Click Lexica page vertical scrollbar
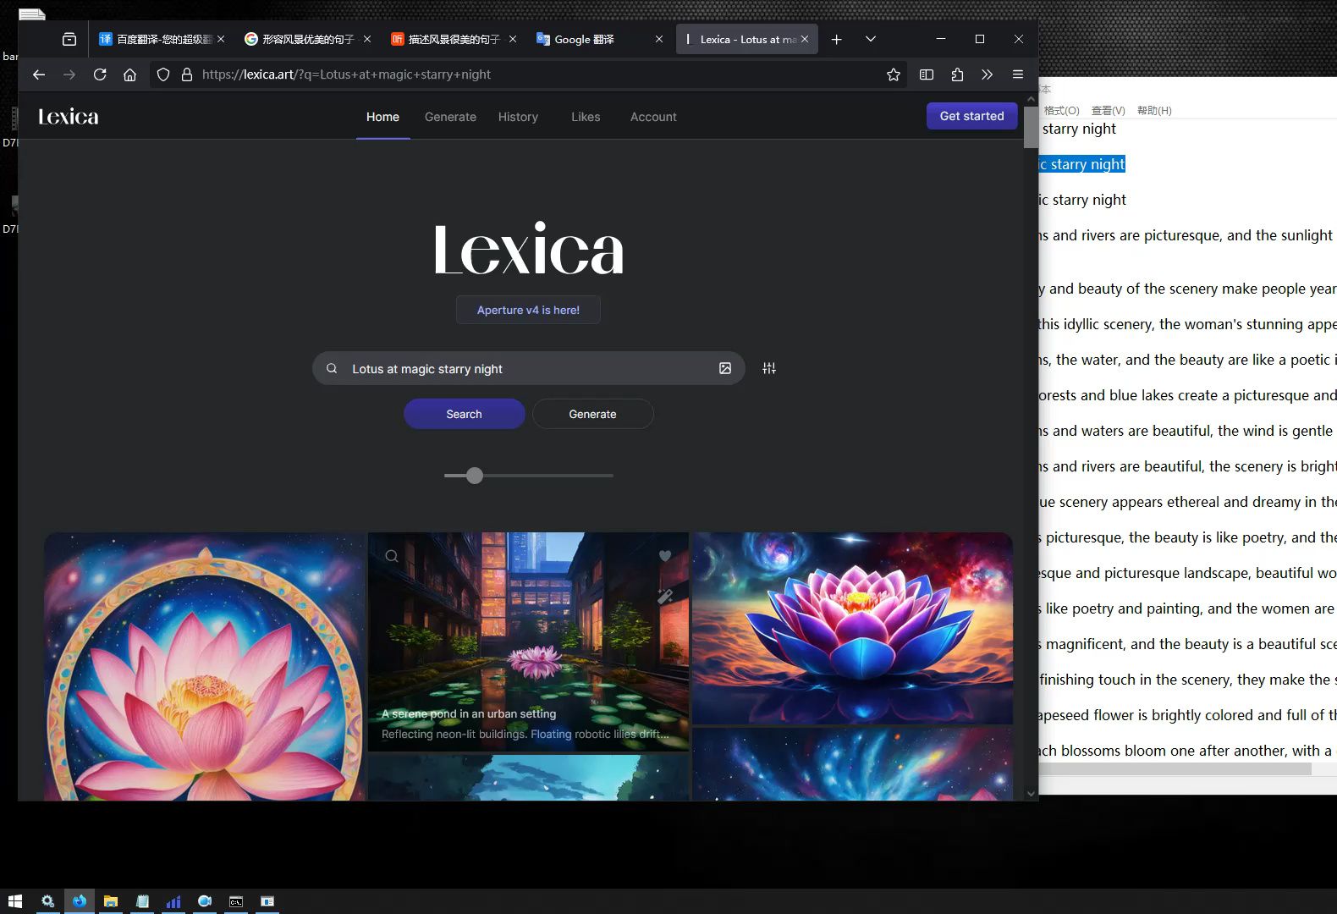This screenshot has height=914, width=1337. click(1030, 127)
